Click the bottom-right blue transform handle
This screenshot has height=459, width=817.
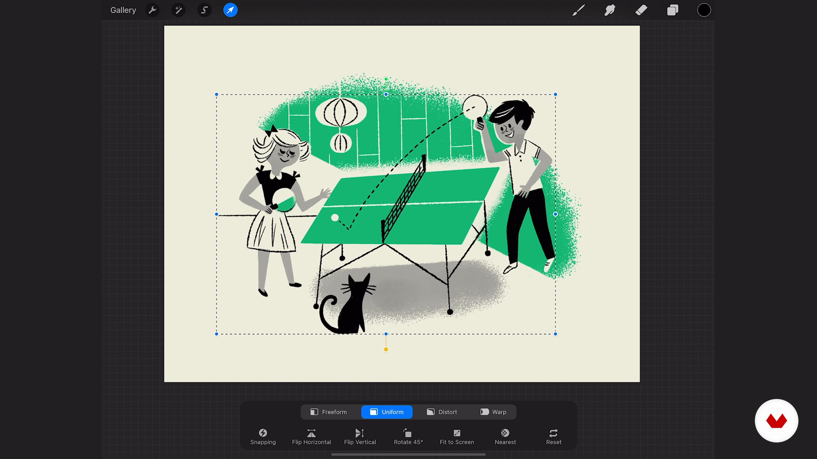pyautogui.click(x=555, y=334)
